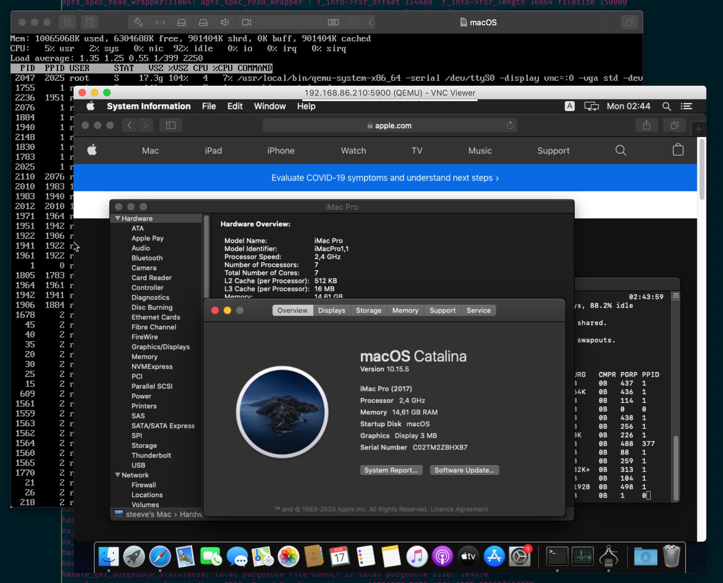Open System Preferences in the Dock
Viewport: 723px width, 583px height.
point(519,557)
